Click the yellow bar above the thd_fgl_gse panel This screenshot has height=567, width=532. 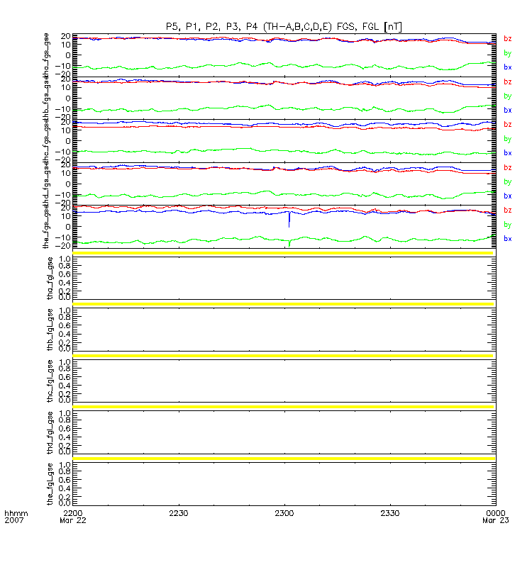283,407
